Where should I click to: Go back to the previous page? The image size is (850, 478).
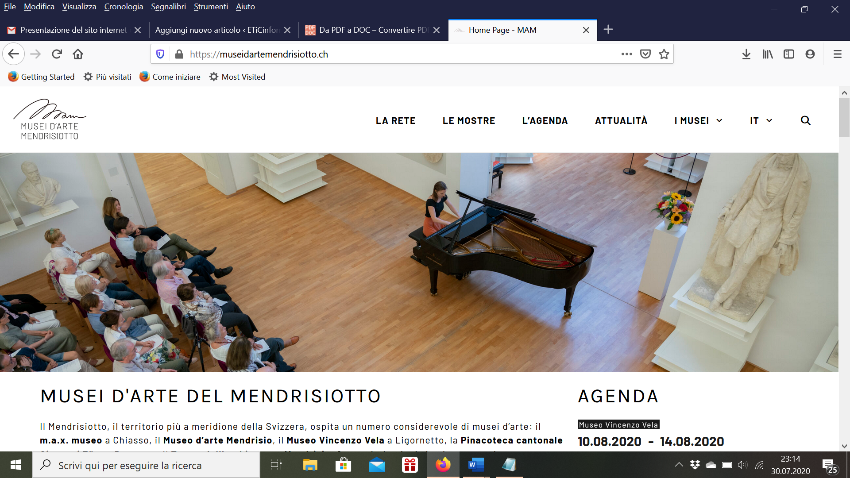(13, 54)
